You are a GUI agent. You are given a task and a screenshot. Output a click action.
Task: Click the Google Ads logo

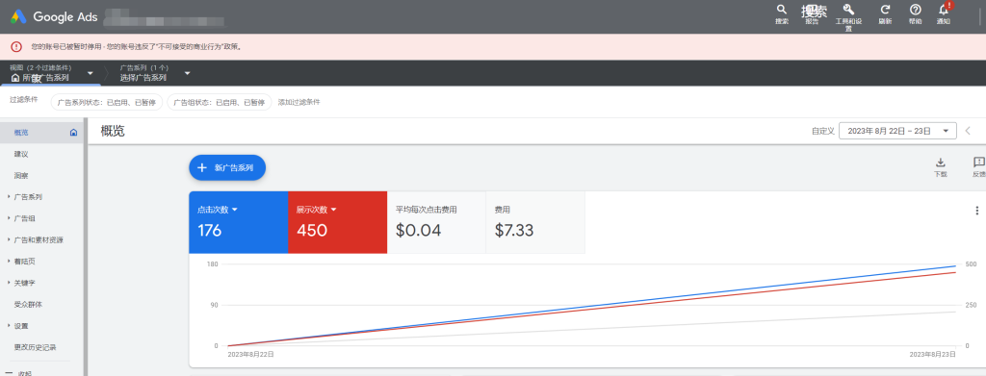pos(54,17)
